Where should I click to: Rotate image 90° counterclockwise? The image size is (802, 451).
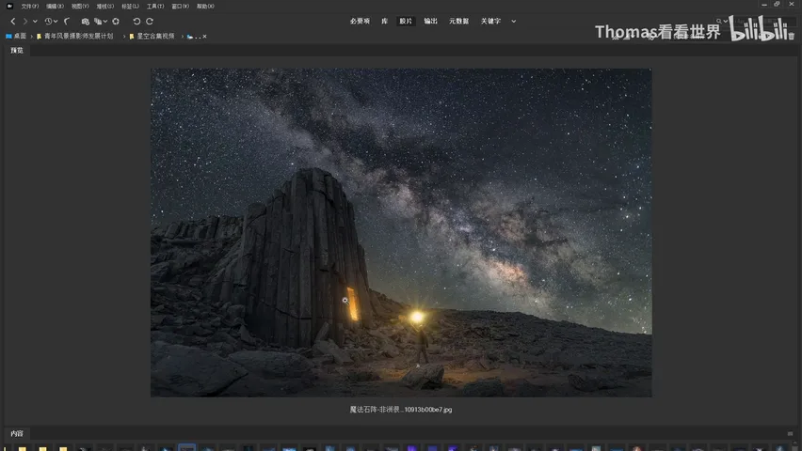136,22
